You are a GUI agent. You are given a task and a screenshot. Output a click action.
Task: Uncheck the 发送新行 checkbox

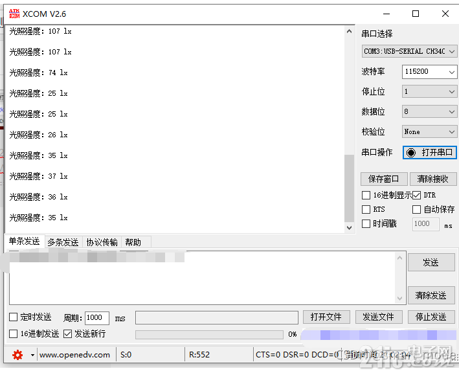pos(67,333)
